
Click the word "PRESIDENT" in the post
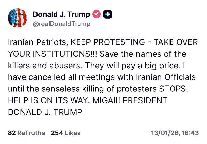[144, 100]
